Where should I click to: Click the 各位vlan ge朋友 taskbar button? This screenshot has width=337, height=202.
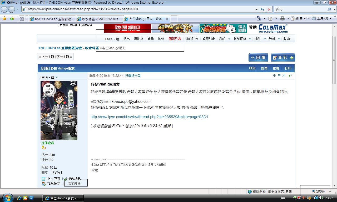click(63, 198)
